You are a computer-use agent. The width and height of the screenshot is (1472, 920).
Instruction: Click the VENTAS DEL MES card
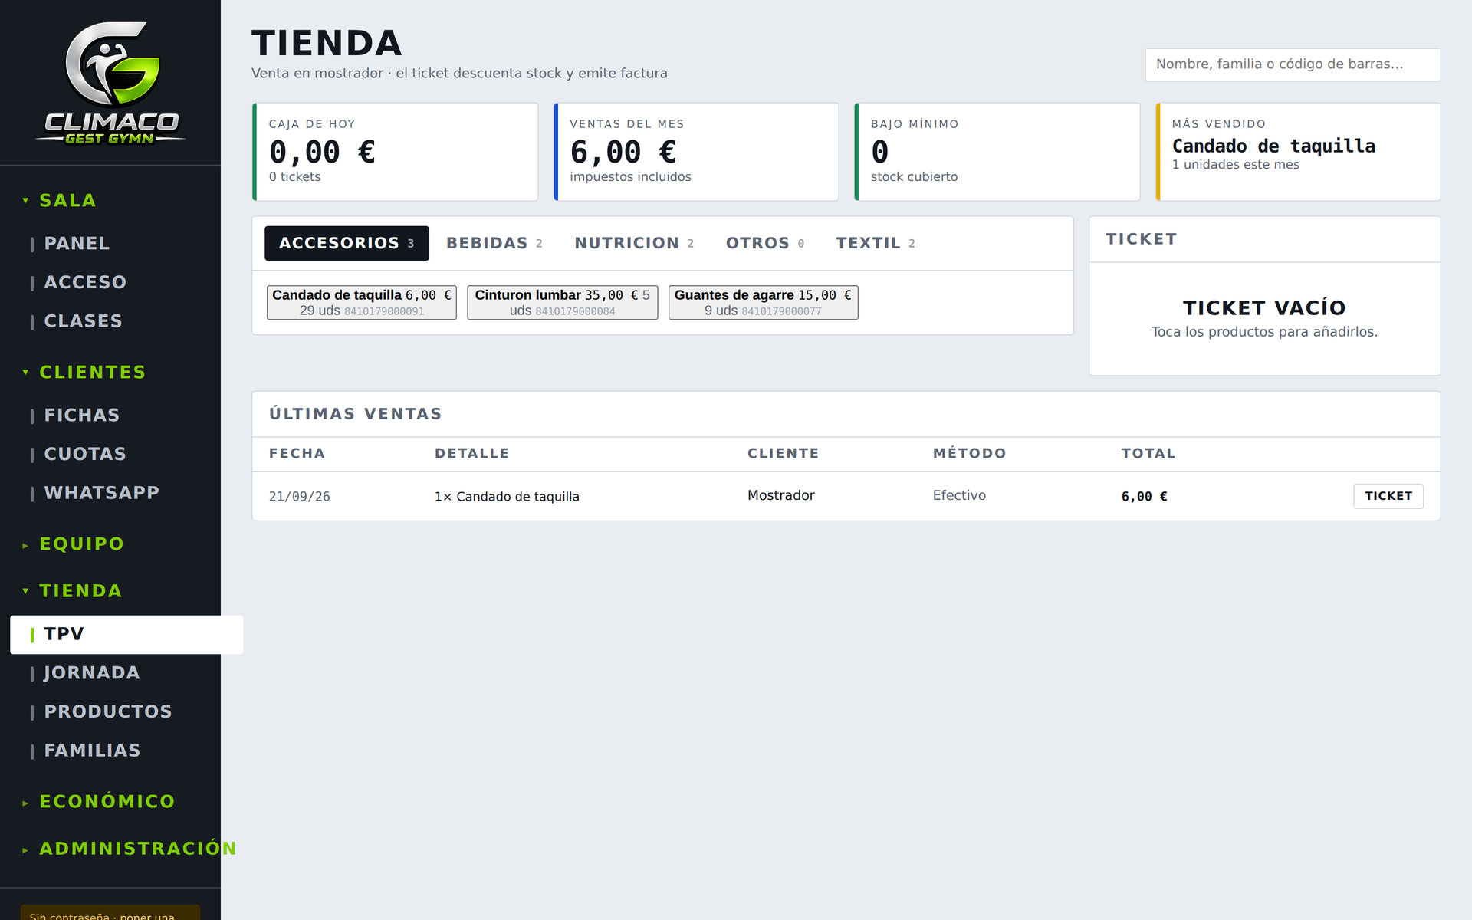click(696, 152)
